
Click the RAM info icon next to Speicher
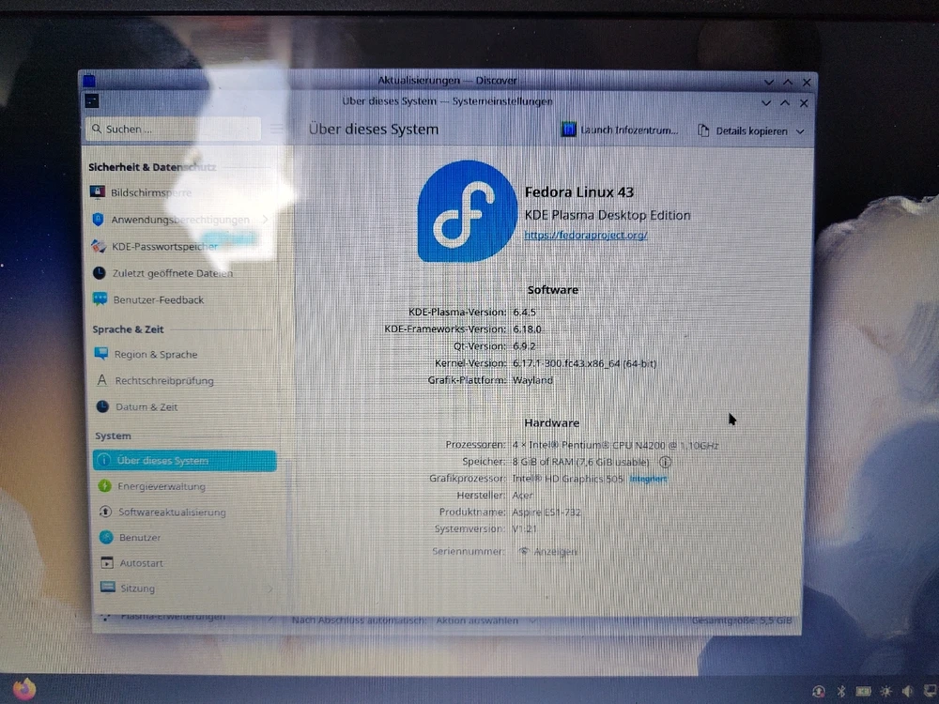tap(666, 462)
